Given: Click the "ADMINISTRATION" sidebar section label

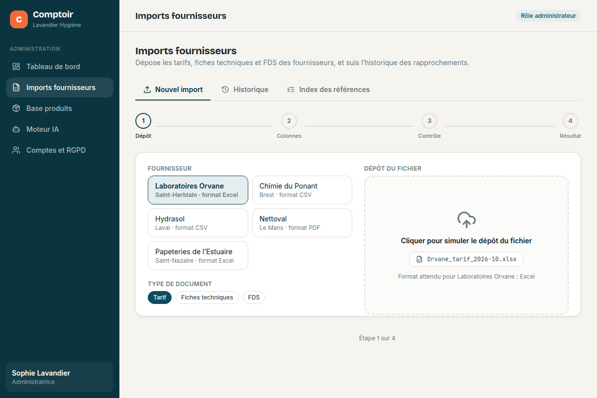Looking at the screenshot, I should (35, 49).
